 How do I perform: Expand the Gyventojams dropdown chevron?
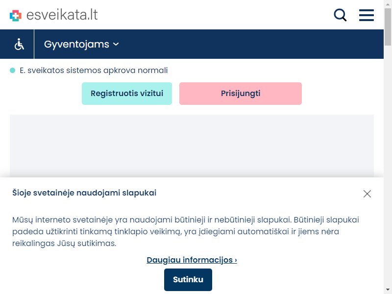click(x=116, y=44)
